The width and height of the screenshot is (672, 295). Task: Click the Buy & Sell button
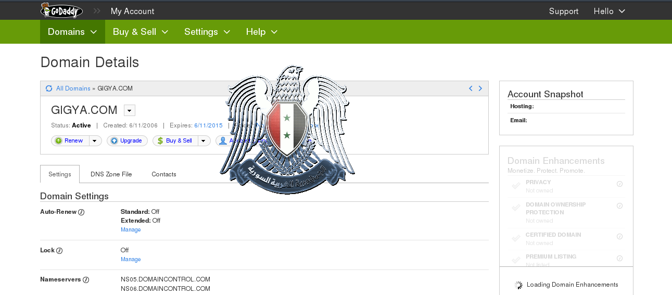click(x=175, y=140)
